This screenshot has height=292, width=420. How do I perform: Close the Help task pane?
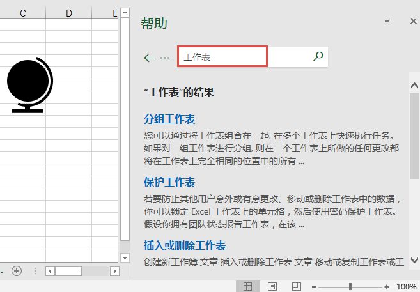click(x=413, y=22)
